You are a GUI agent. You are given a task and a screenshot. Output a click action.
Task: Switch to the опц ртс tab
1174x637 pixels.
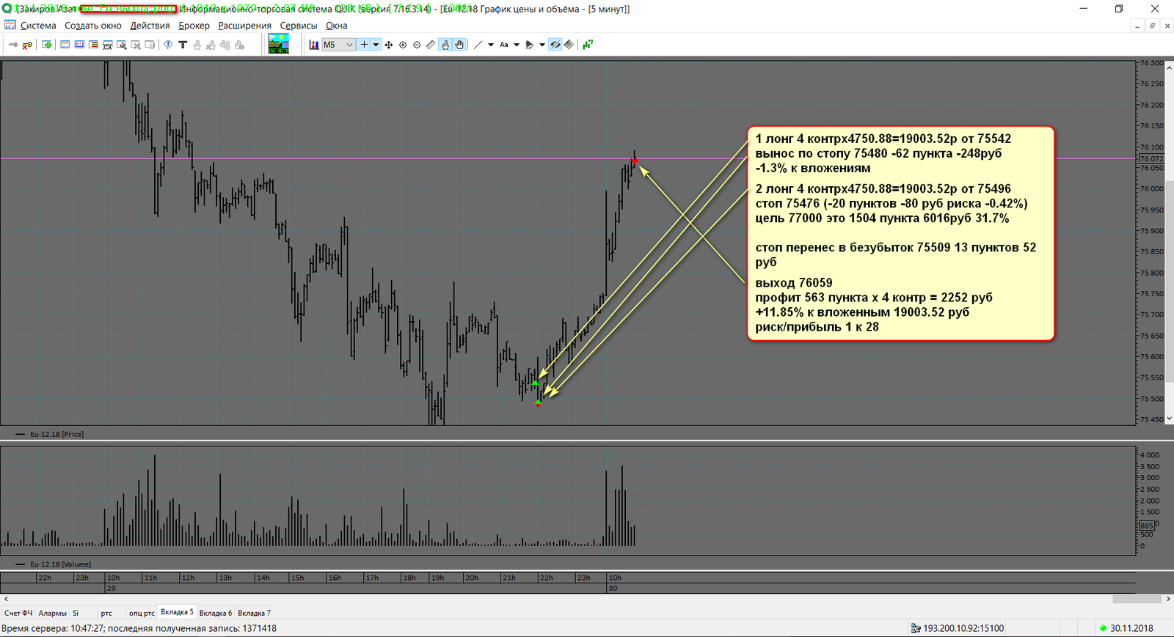click(142, 613)
